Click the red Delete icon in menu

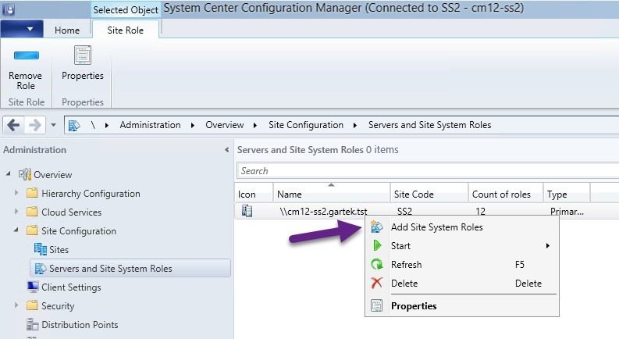tap(377, 283)
